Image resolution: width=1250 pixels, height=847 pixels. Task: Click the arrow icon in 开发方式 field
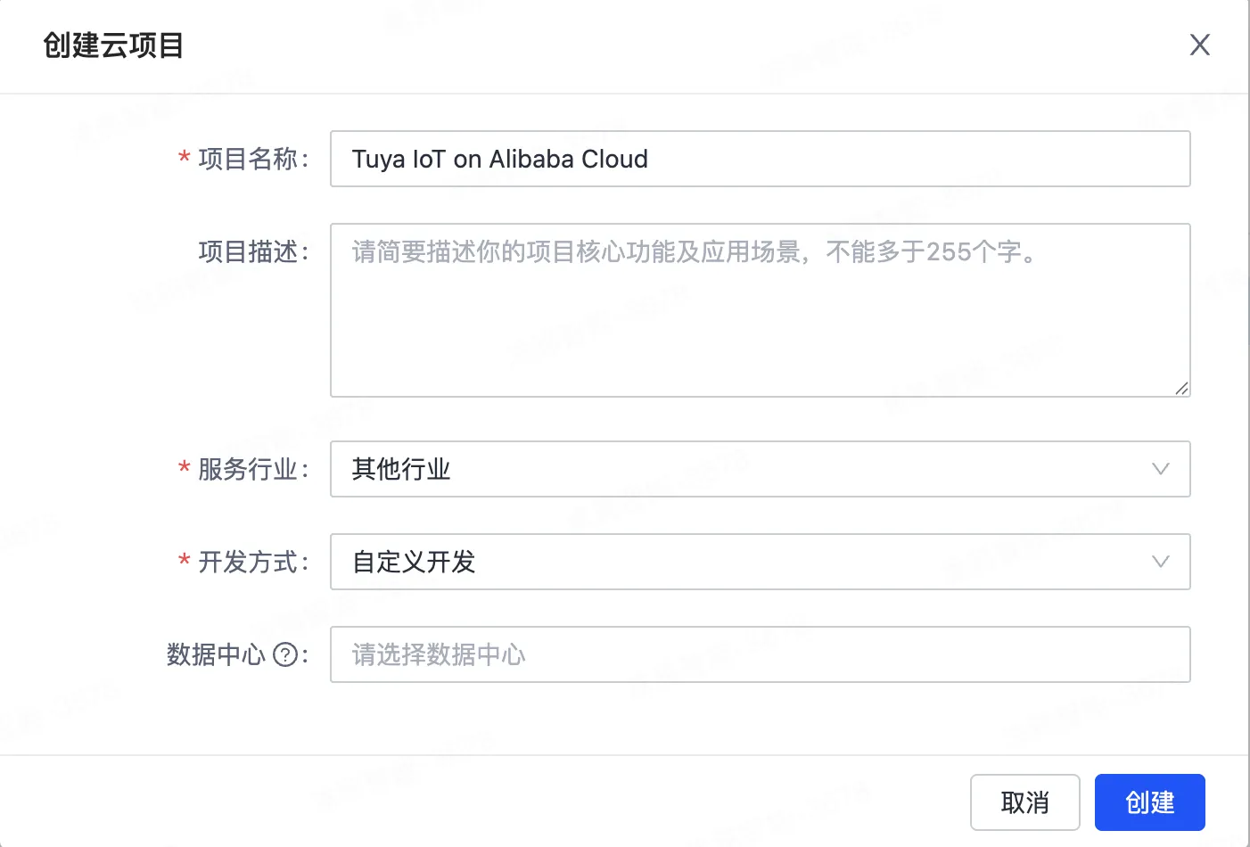coord(1160,562)
